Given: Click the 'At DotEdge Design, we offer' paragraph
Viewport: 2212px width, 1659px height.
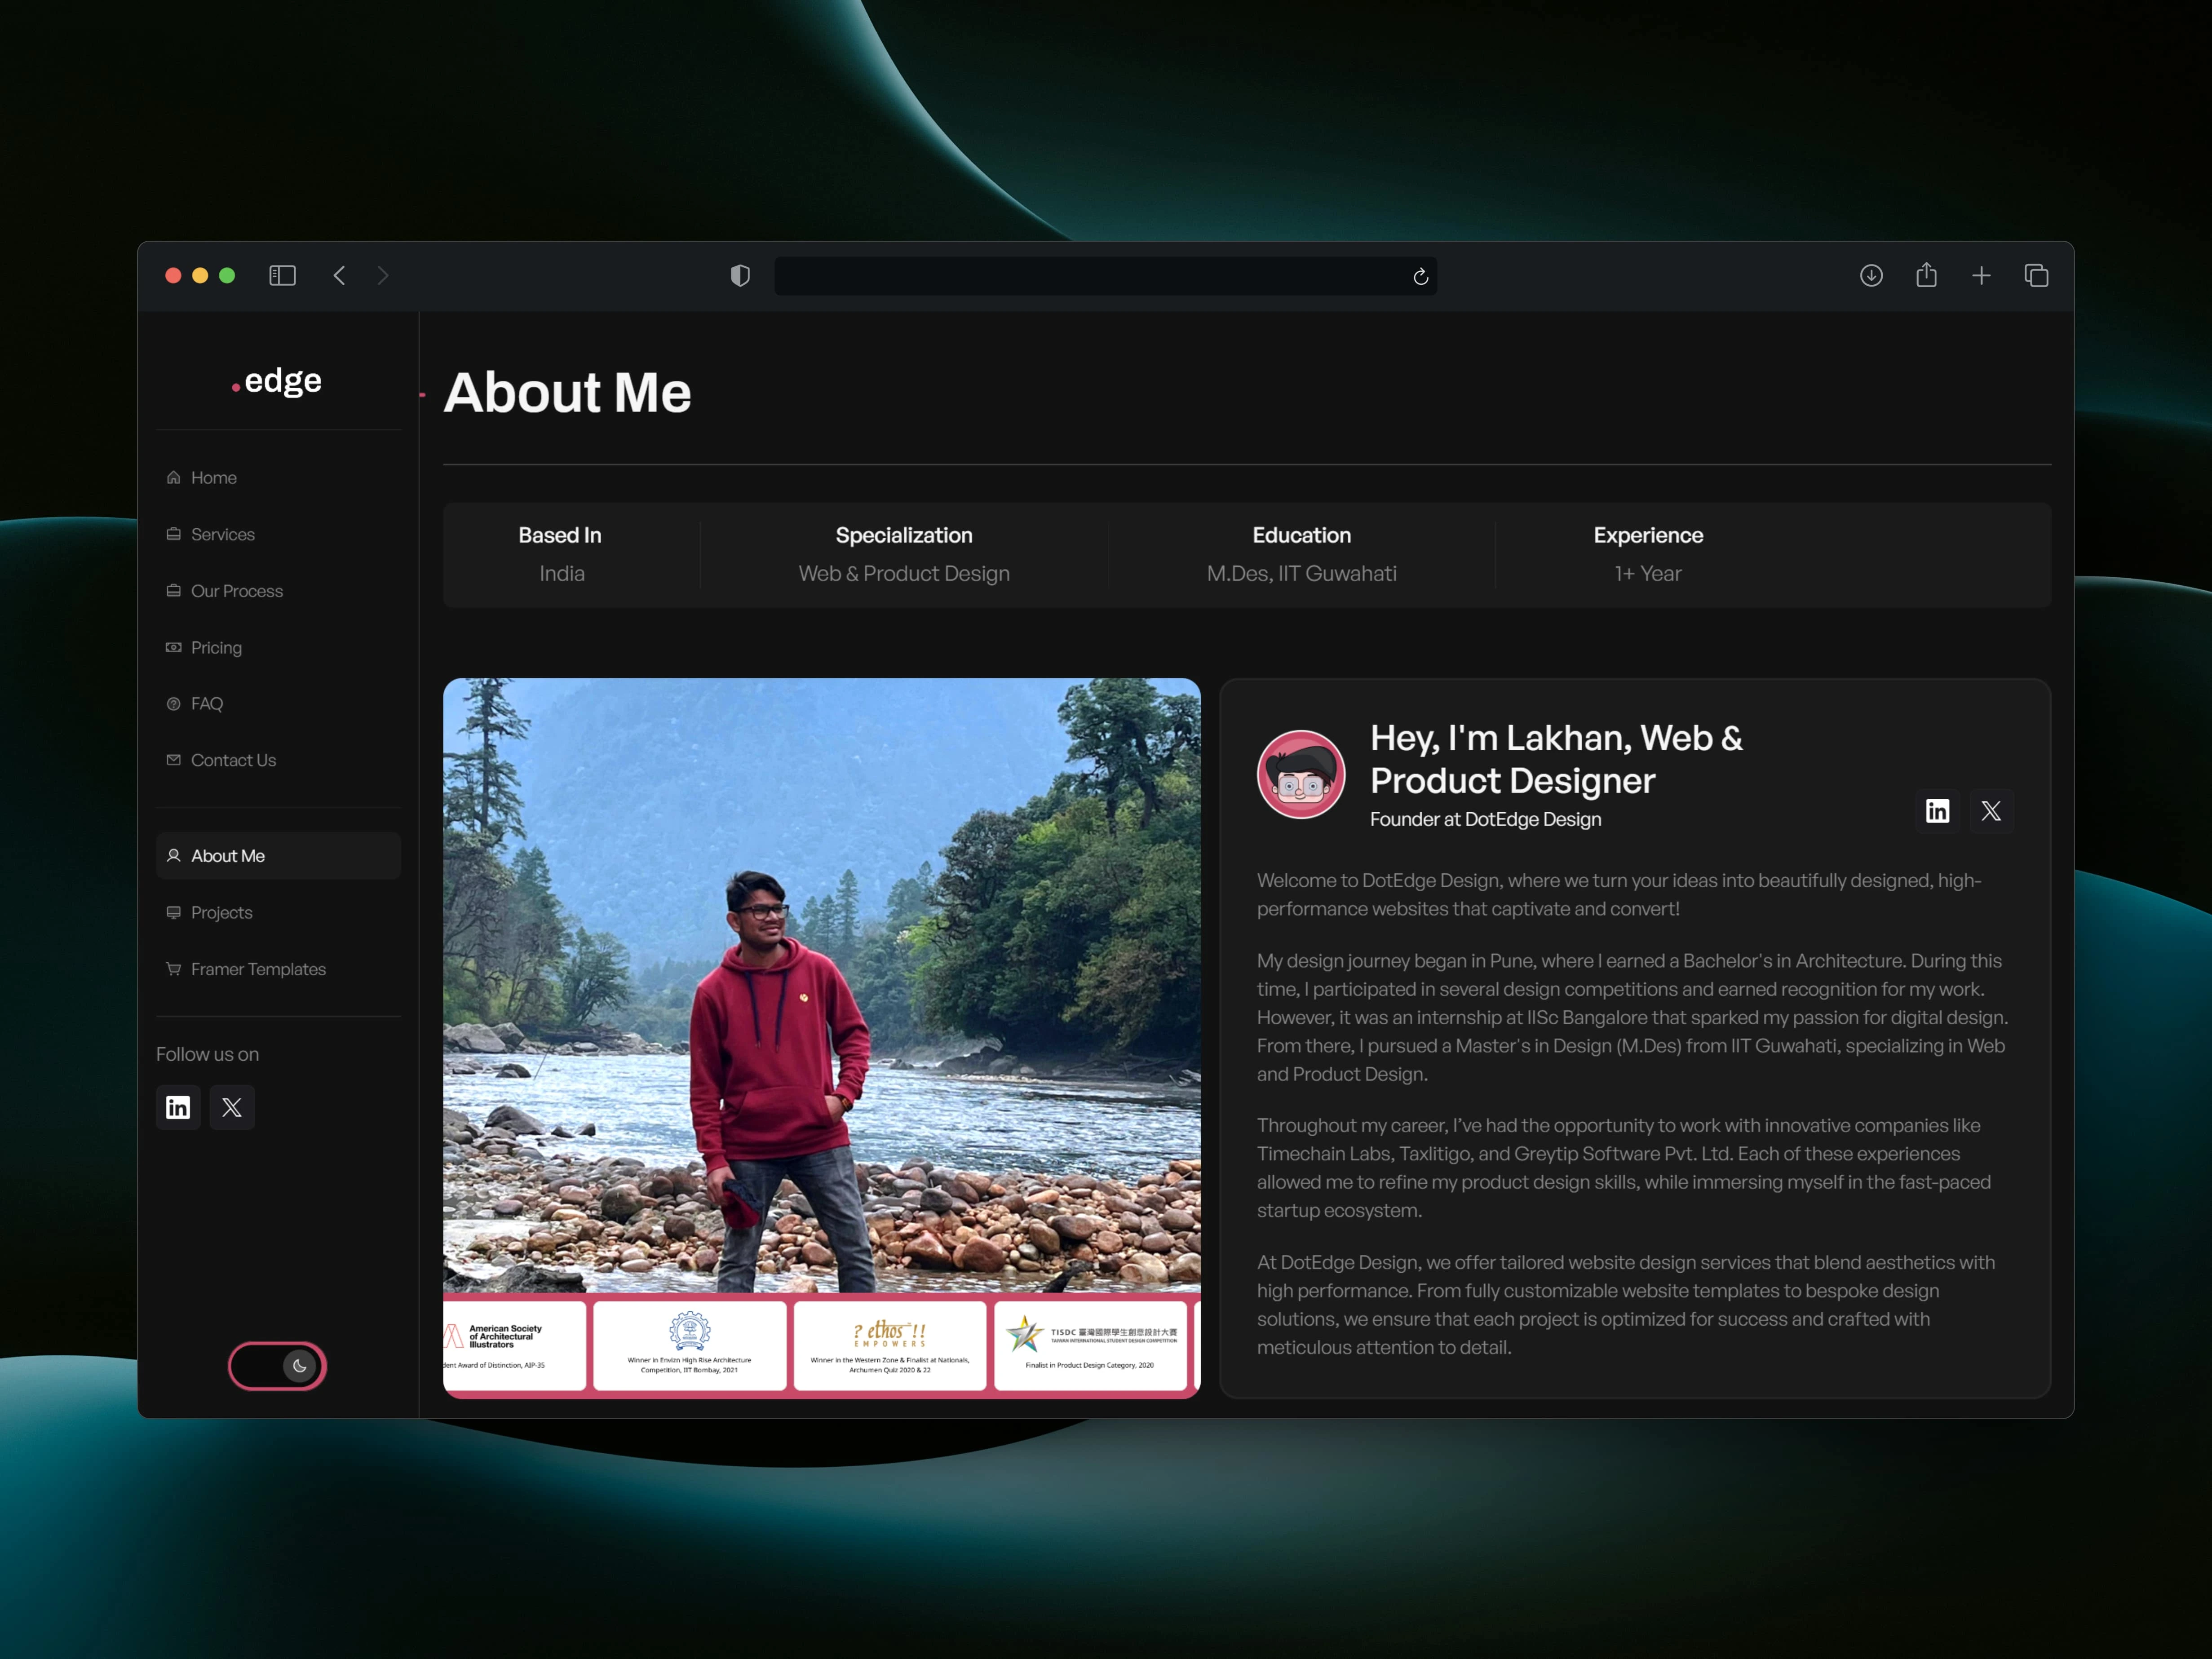Looking at the screenshot, I should coord(1626,1305).
